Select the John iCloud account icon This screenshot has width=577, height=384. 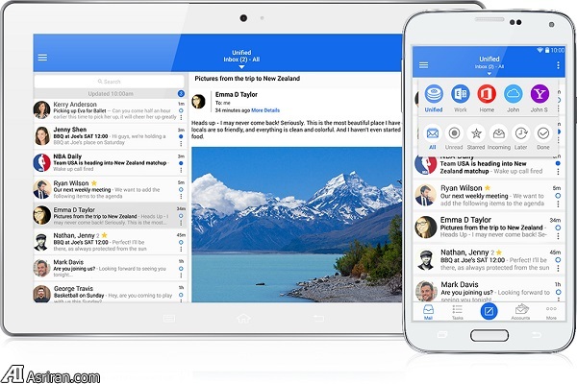point(514,95)
